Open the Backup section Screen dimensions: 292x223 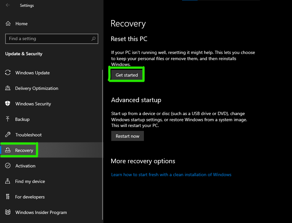pos(52,119)
